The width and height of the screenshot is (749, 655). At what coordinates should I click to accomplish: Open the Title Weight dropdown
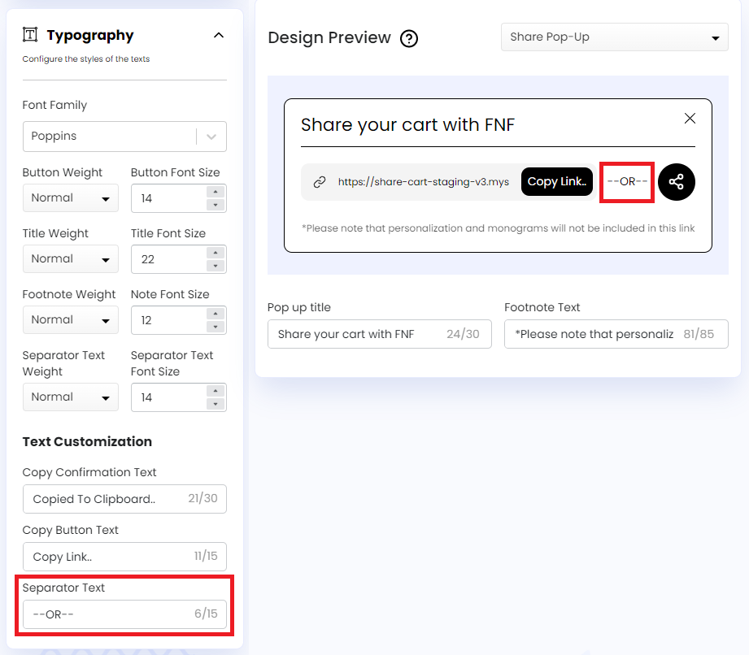(70, 259)
